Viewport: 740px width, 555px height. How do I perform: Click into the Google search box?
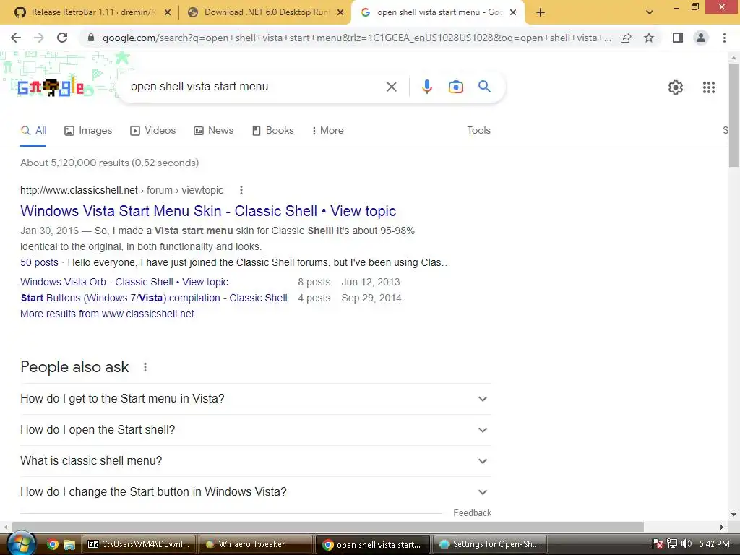[x=255, y=87]
